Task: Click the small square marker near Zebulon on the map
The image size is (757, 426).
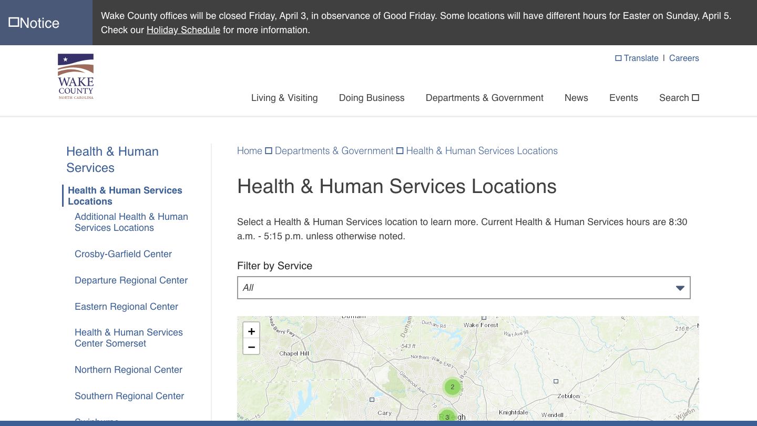Action: (x=556, y=380)
